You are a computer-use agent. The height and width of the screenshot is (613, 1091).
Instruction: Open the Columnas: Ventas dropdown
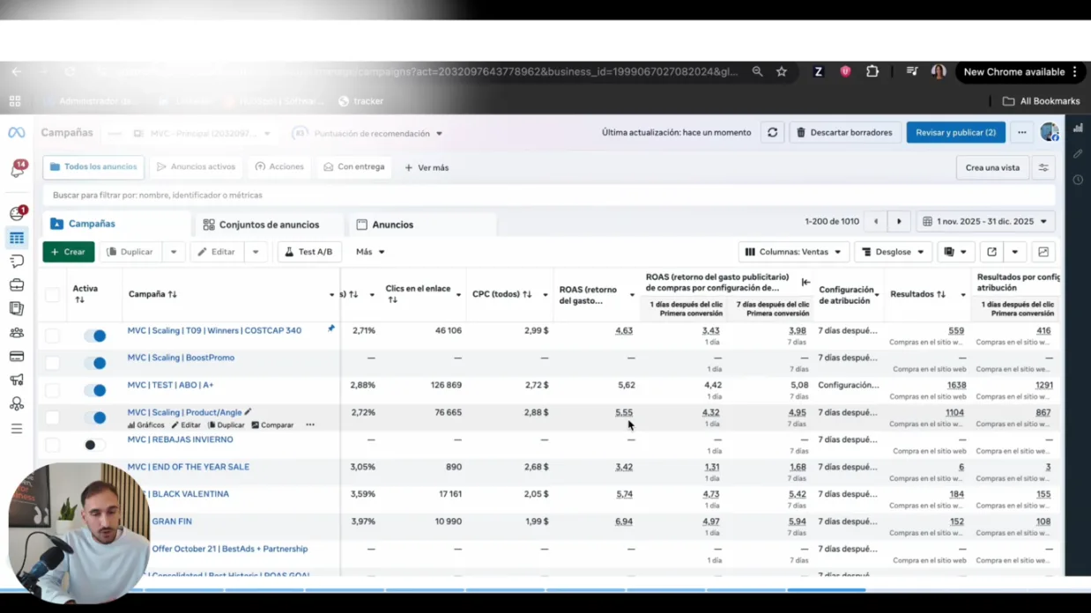click(793, 252)
